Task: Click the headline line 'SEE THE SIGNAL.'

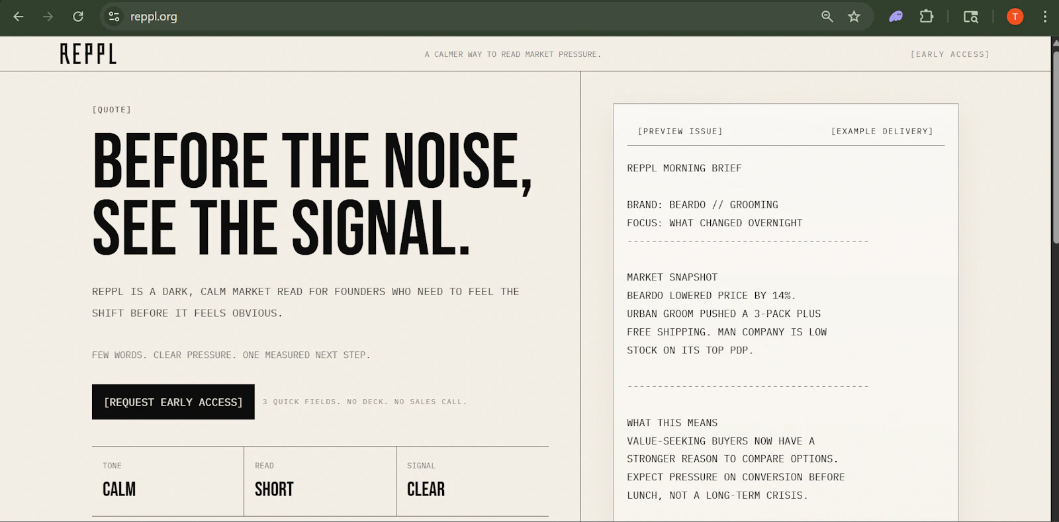Action: 281,228
